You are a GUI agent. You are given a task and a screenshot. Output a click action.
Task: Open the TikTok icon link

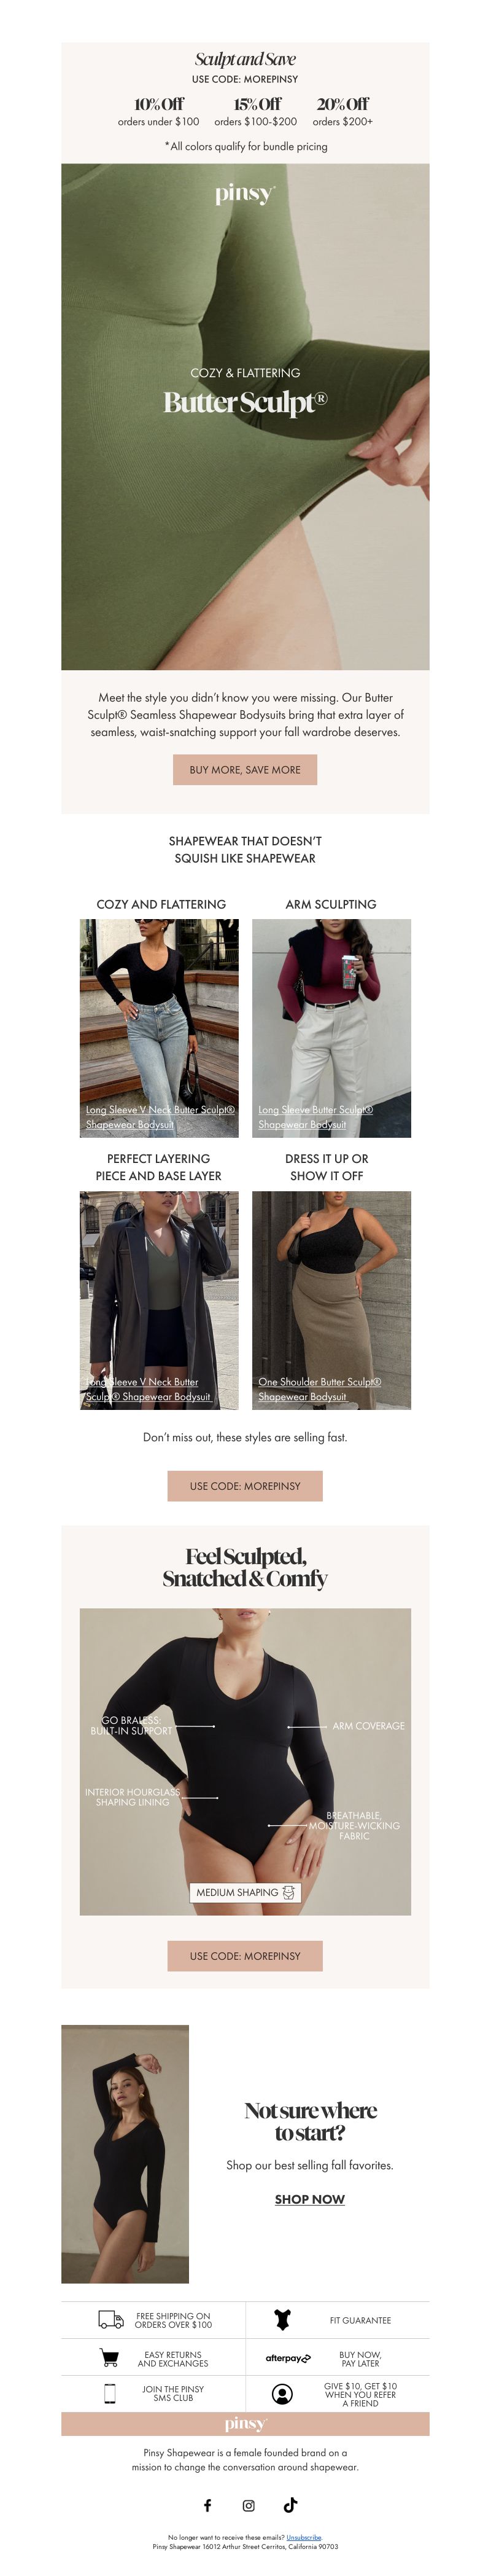(x=290, y=2504)
